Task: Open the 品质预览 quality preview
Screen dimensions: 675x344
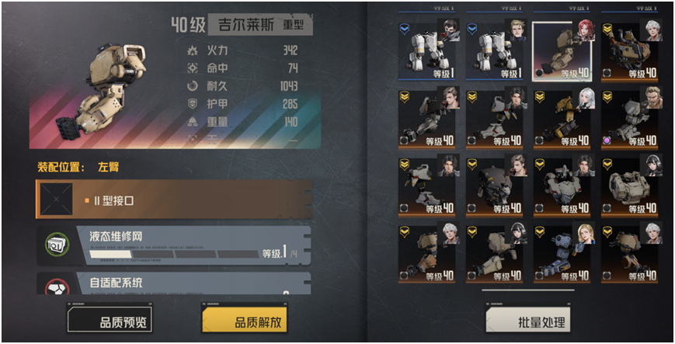Action: tap(110, 318)
